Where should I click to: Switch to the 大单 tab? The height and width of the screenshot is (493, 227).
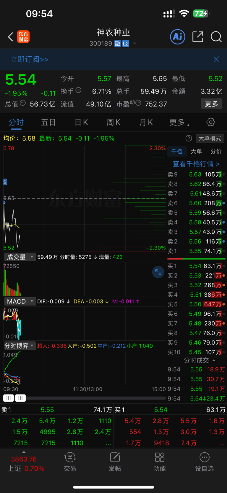(x=196, y=151)
